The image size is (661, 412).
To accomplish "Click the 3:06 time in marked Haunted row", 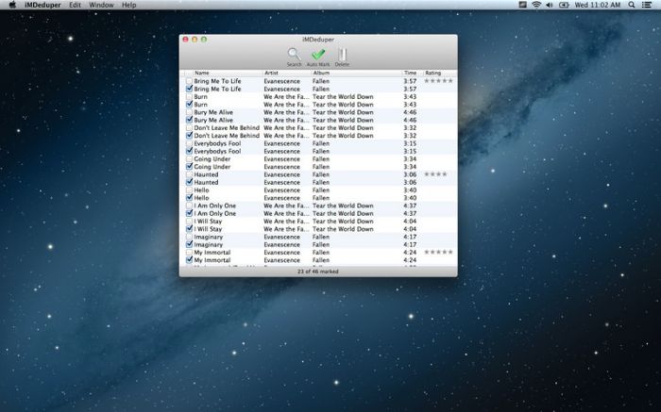I will tap(410, 182).
